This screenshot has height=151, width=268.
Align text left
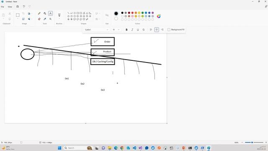[151, 30]
